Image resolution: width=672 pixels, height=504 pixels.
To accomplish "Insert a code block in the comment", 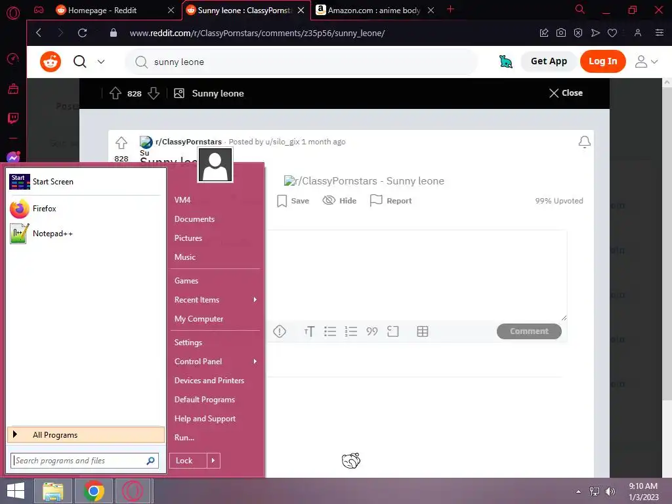I will click(392, 331).
